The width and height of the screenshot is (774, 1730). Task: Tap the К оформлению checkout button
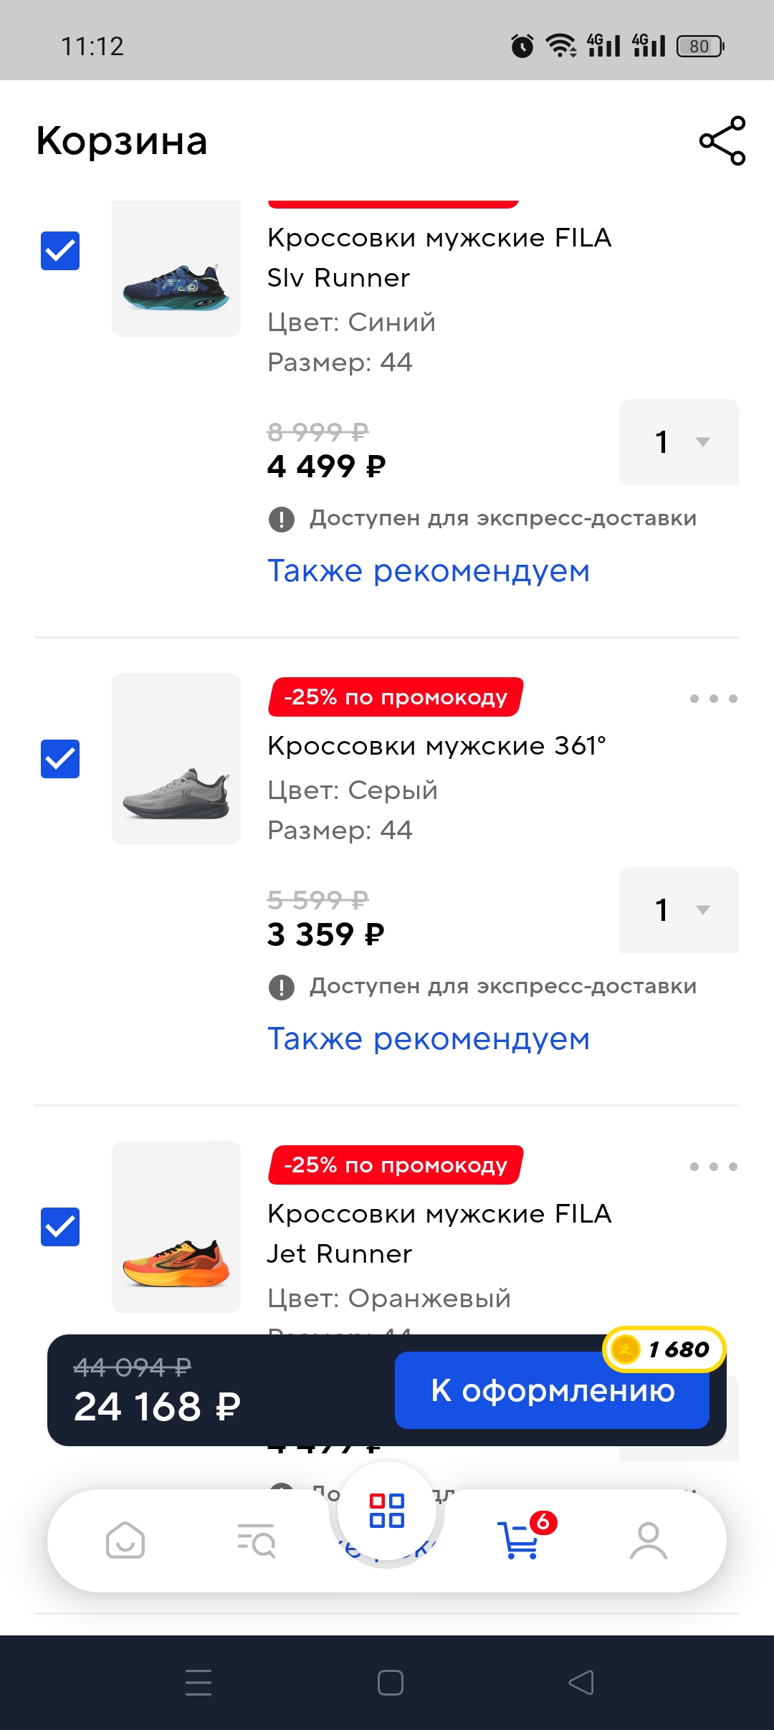coord(552,1391)
